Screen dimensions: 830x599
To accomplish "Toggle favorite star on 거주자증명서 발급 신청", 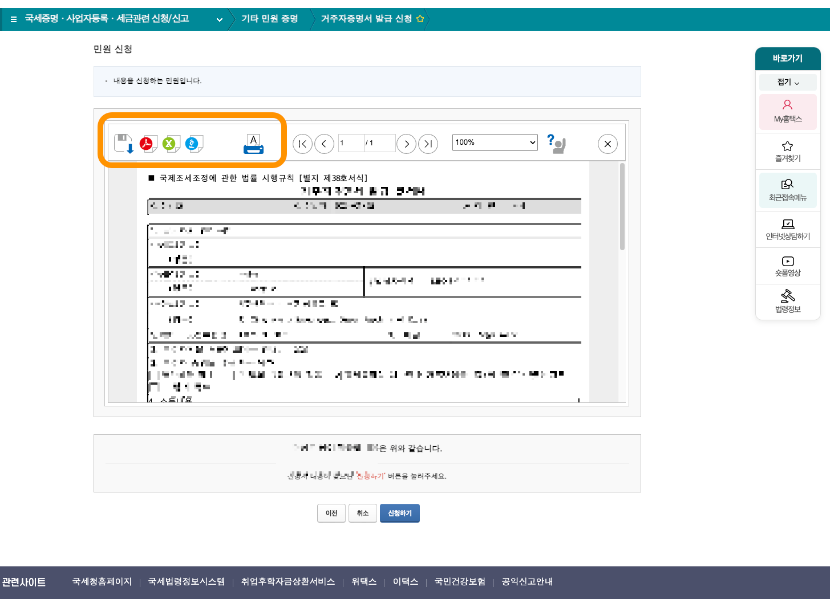I will coord(420,18).
